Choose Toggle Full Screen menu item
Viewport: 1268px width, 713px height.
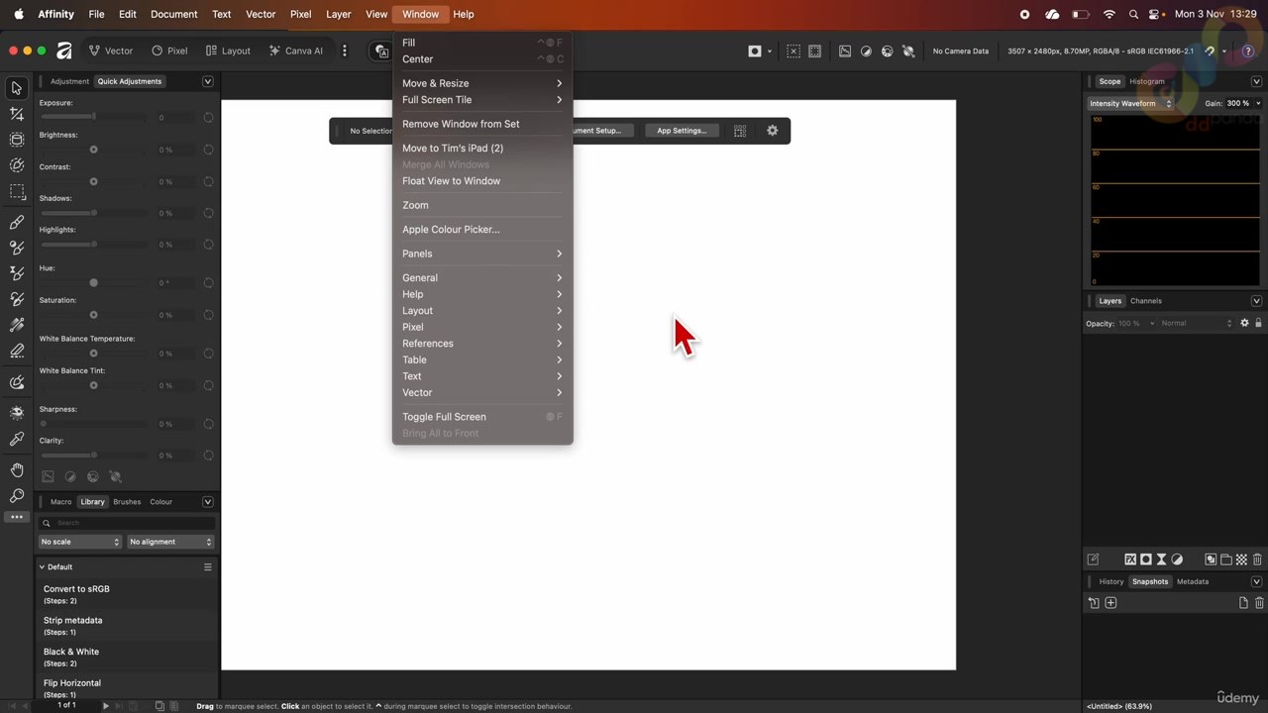point(482,417)
